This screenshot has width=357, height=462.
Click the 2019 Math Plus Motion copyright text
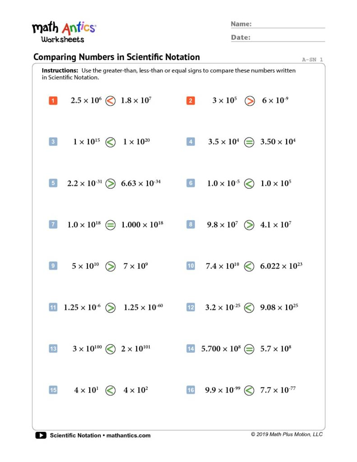pos(287,434)
